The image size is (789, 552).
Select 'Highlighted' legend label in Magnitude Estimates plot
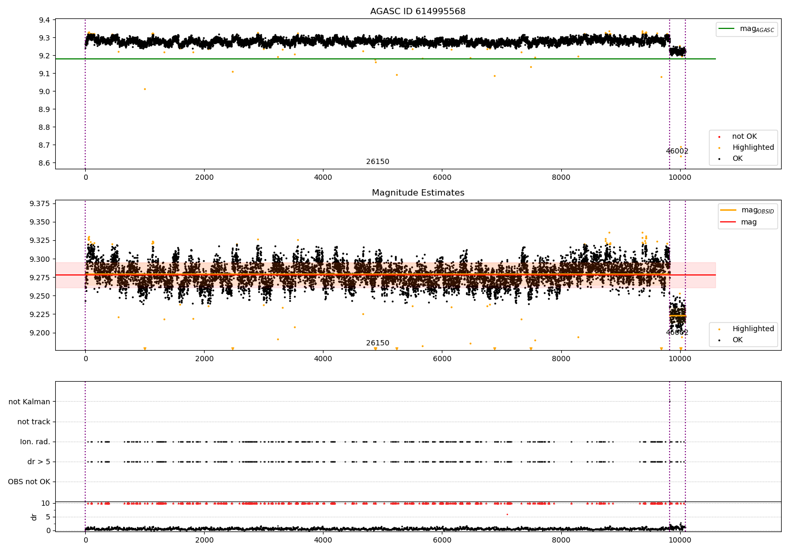[x=753, y=329]
